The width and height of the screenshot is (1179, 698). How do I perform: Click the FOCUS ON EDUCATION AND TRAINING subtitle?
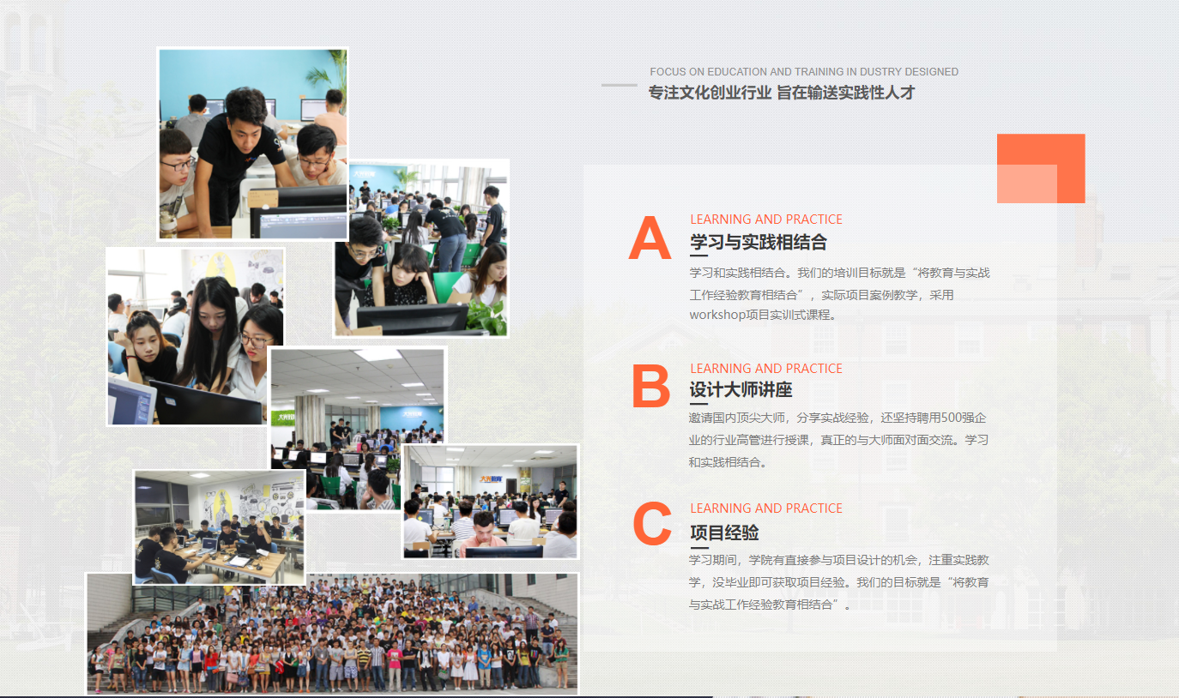point(804,72)
